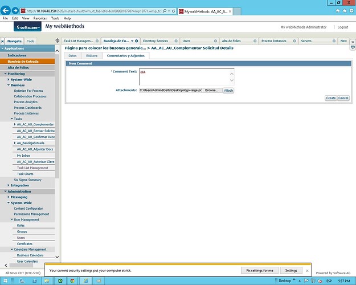
Task: Open the Tools menu in menu bar
Action: tap(55, 18)
